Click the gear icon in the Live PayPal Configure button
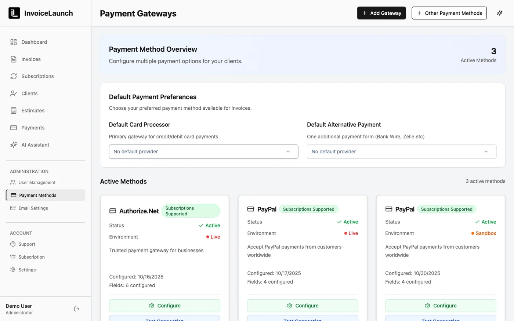Image resolution: width=514 pixels, height=321 pixels. pos(290,306)
